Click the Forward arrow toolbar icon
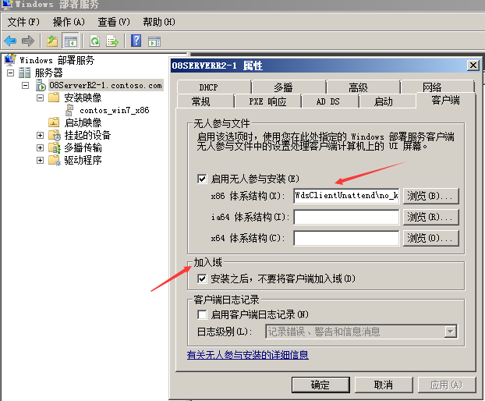 tap(28, 41)
